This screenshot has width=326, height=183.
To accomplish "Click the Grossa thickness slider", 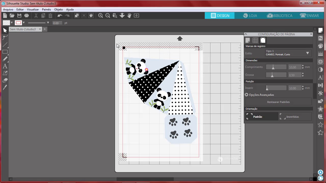I will (x=276, y=75).
